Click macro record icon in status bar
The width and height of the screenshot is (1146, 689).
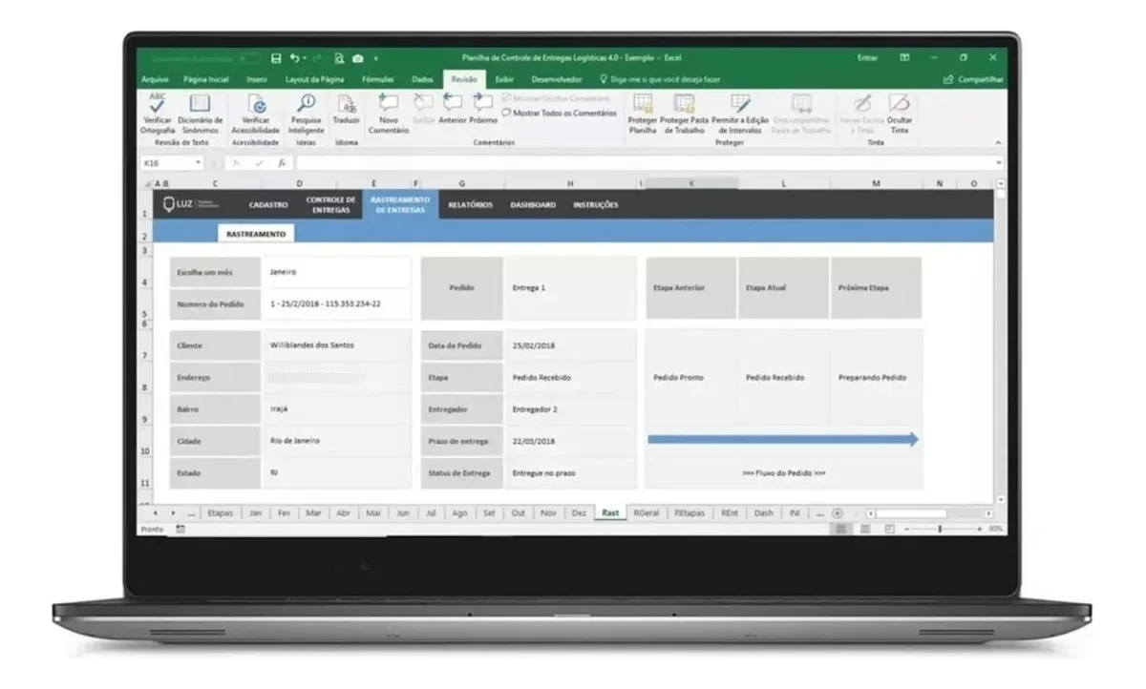[x=180, y=529]
